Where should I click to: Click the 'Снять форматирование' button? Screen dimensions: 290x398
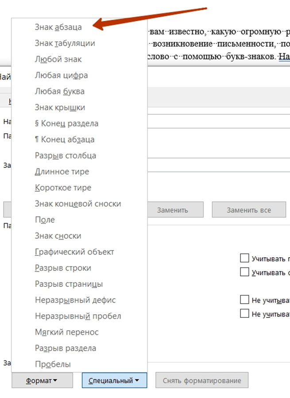[202, 380]
